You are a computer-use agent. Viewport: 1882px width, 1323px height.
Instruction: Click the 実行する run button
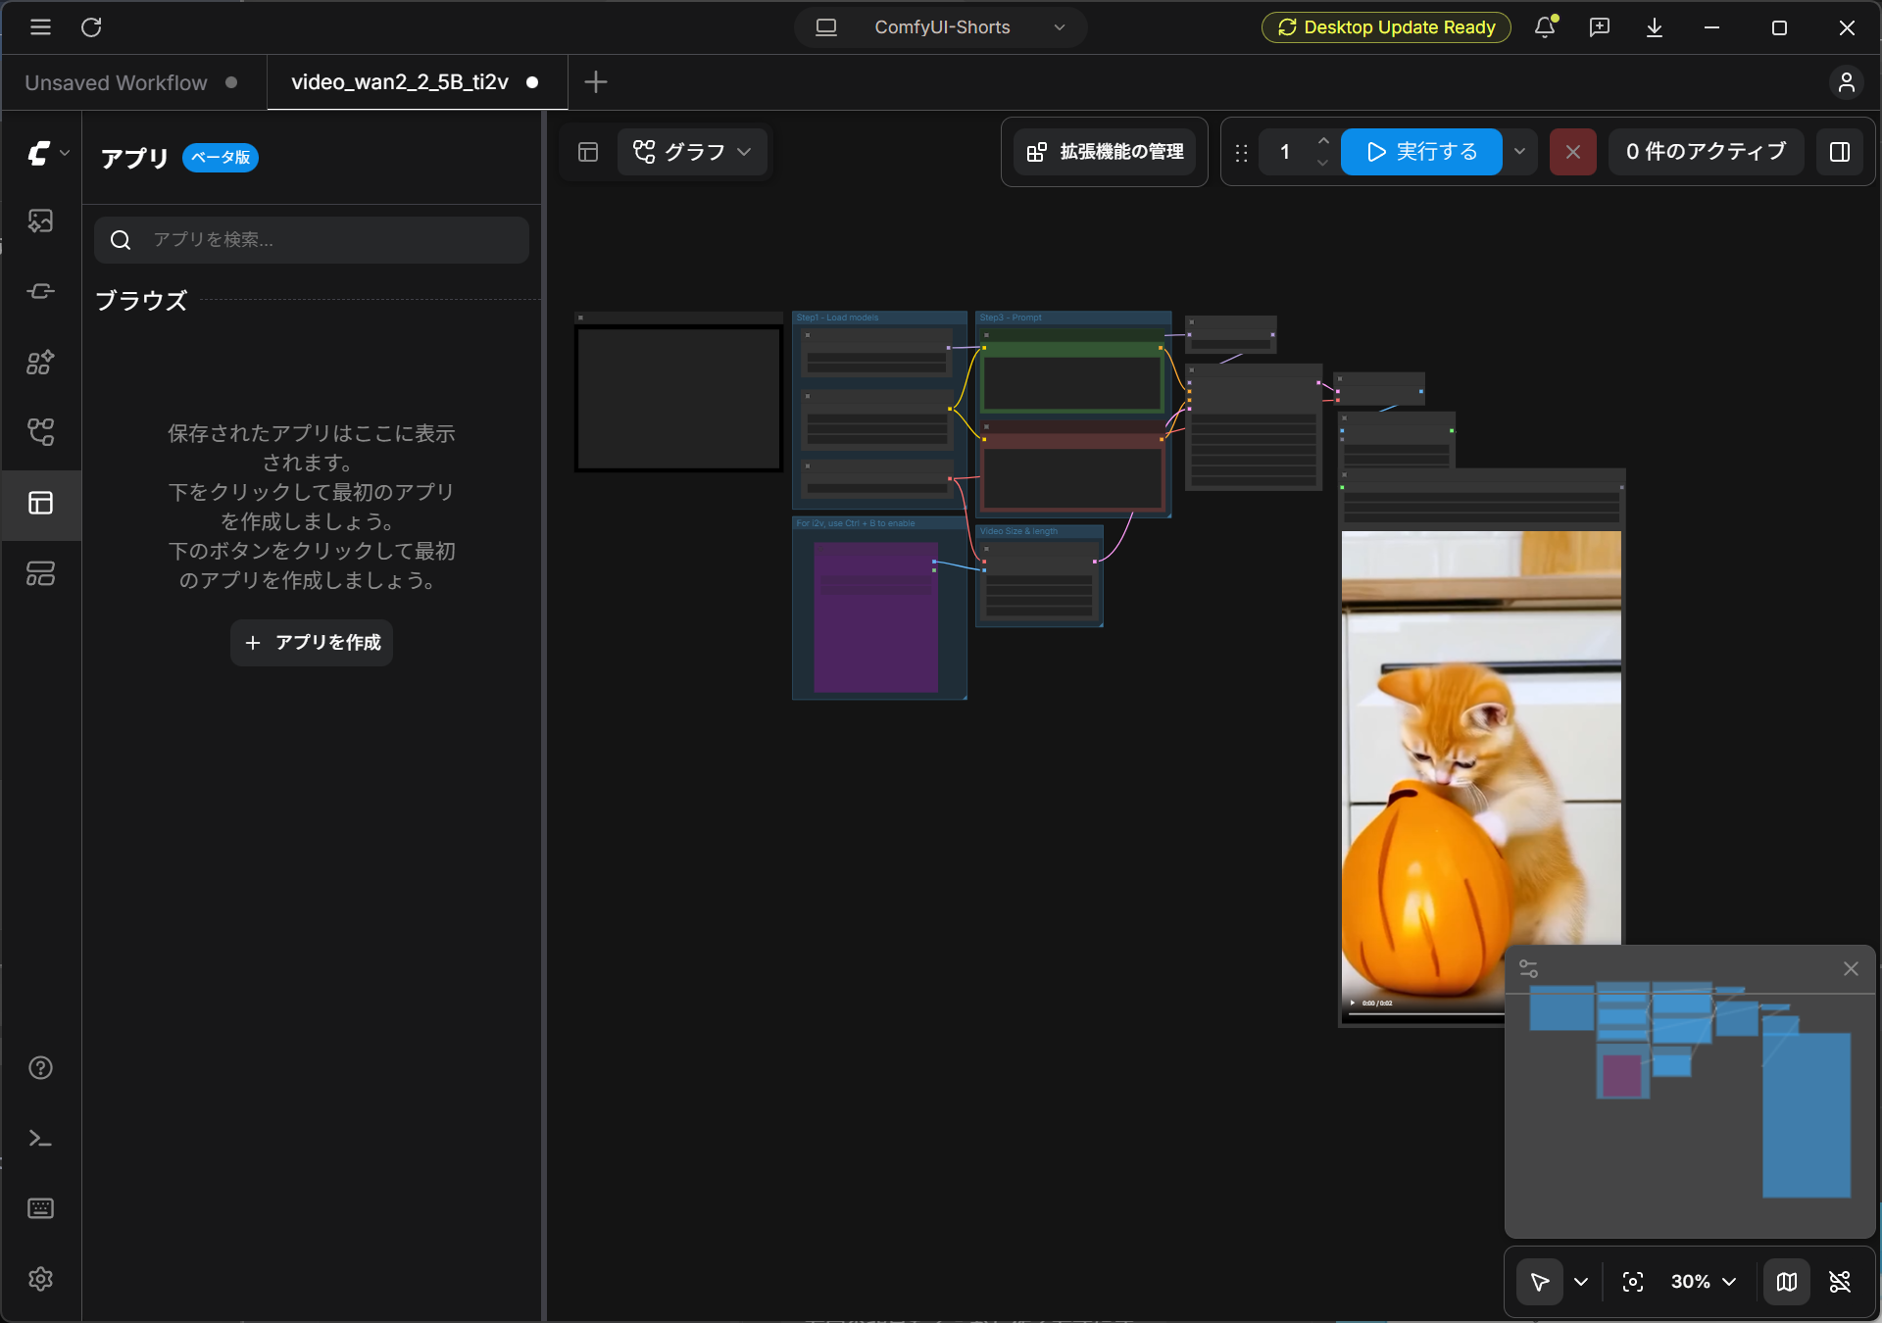[x=1421, y=152]
